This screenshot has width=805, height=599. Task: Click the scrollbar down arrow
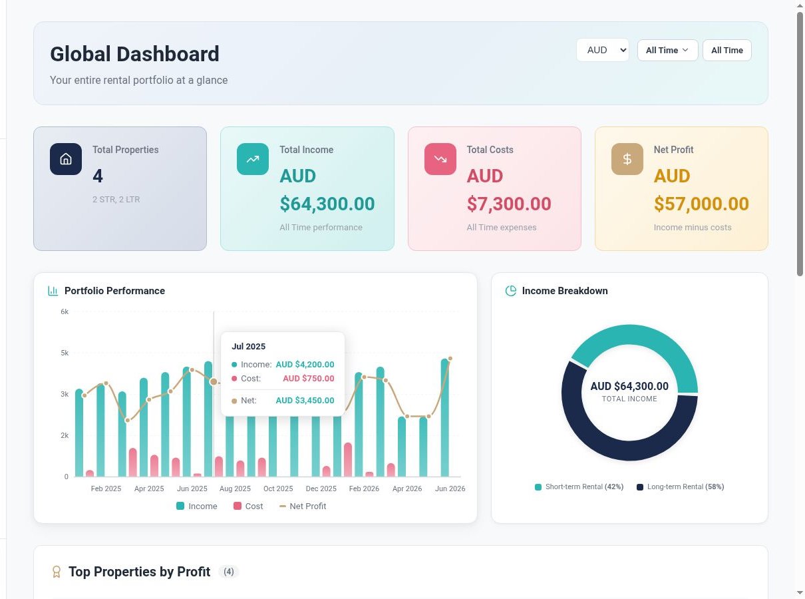click(800, 592)
